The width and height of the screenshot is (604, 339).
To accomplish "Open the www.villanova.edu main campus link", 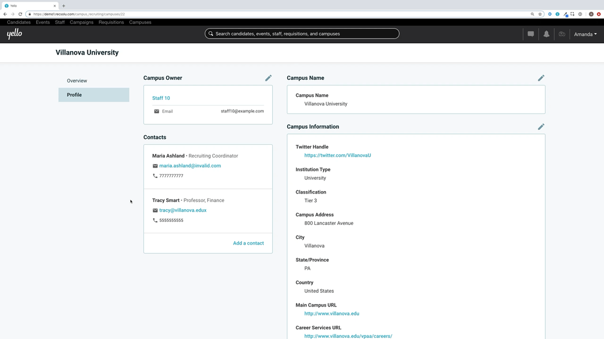I will click(332, 314).
